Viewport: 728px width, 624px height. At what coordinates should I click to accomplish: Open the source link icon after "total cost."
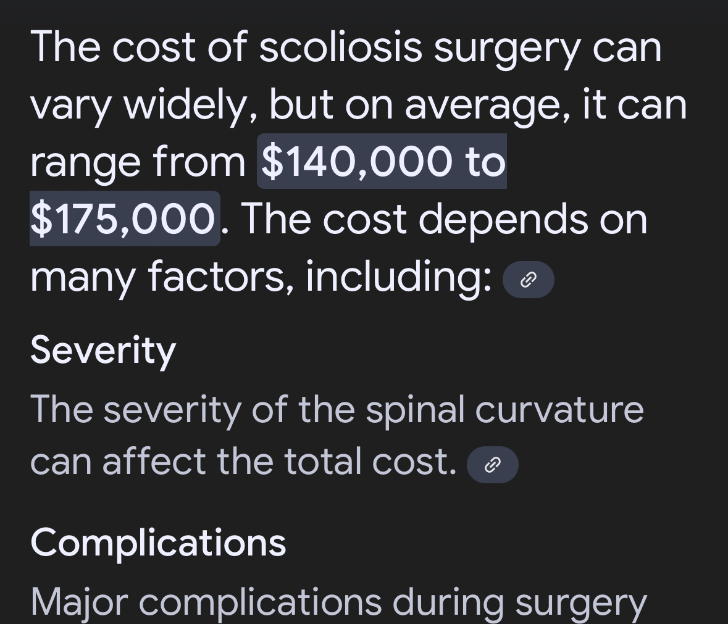point(492,465)
